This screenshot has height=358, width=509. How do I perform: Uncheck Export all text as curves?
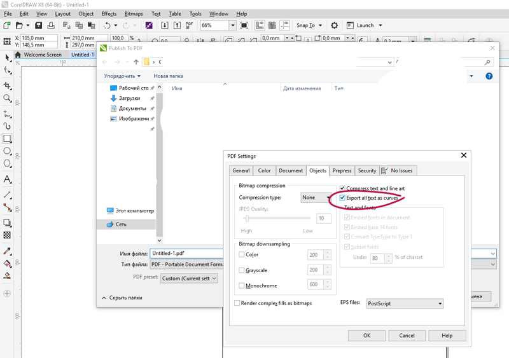tap(343, 198)
